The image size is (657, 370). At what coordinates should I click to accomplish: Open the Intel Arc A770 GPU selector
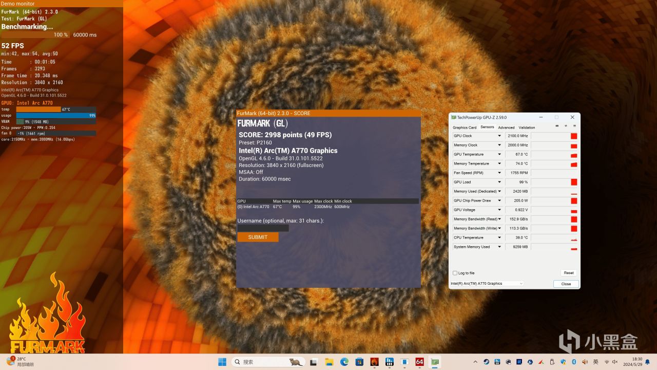pos(487,284)
